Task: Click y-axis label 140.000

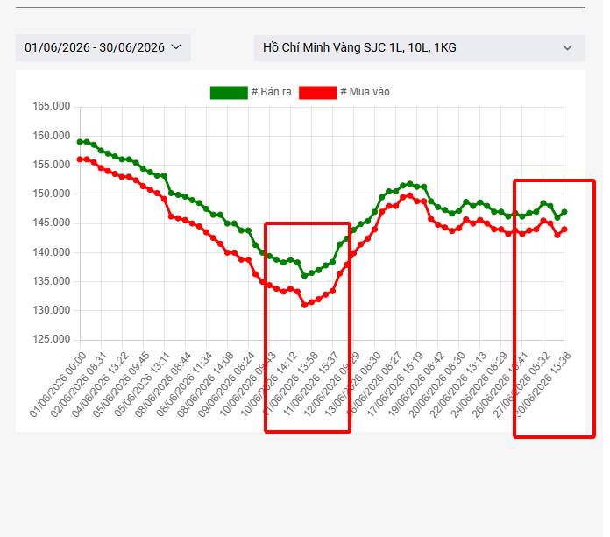Action: pyautogui.click(x=52, y=252)
